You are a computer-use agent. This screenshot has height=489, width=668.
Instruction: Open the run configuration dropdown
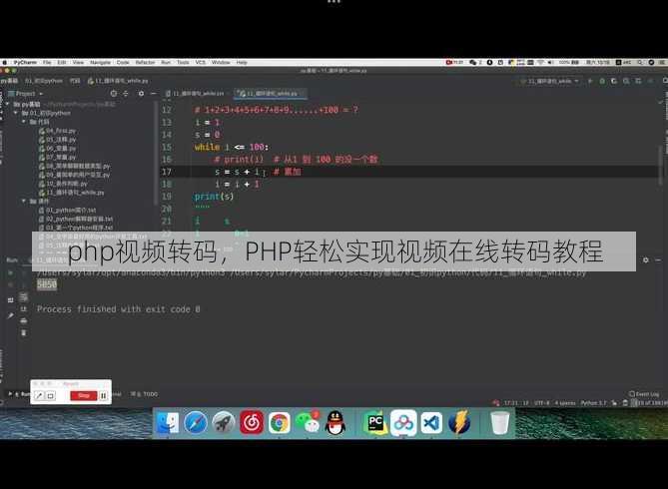550,81
